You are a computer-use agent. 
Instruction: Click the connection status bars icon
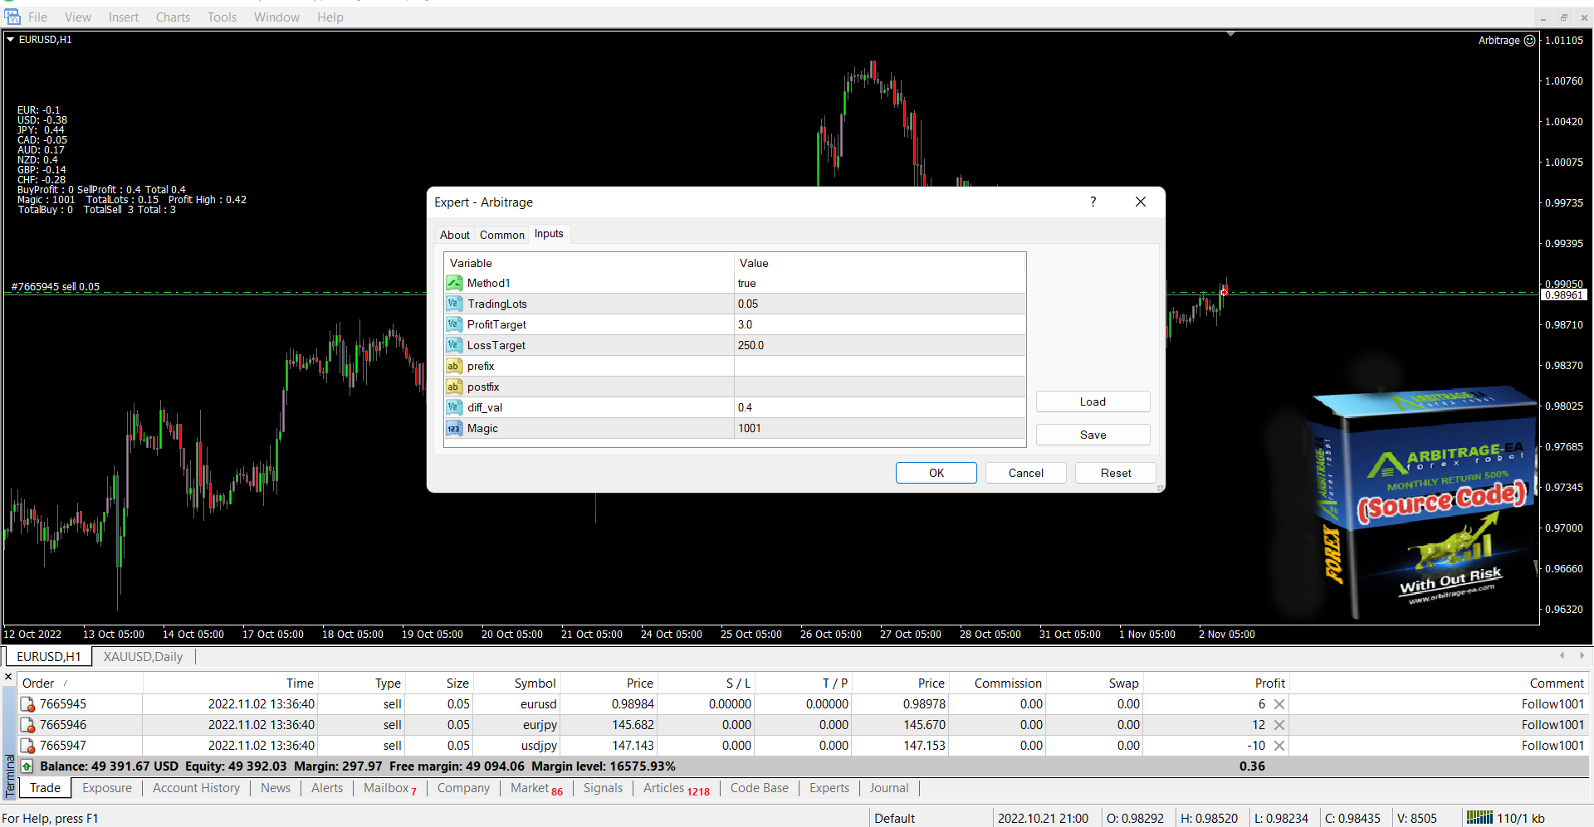(x=1479, y=818)
